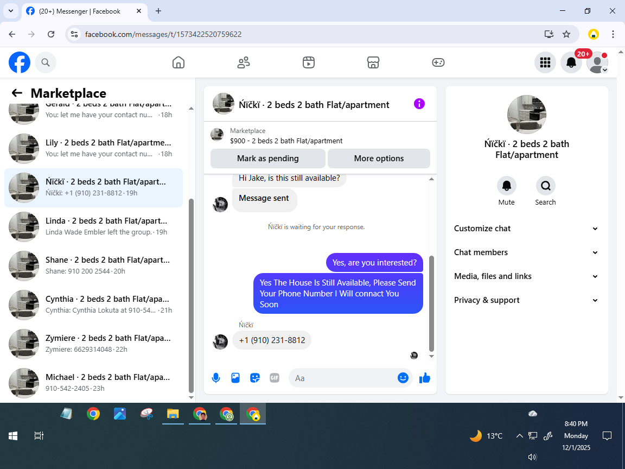
Task: Click the More options button
Action: (x=379, y=159)
